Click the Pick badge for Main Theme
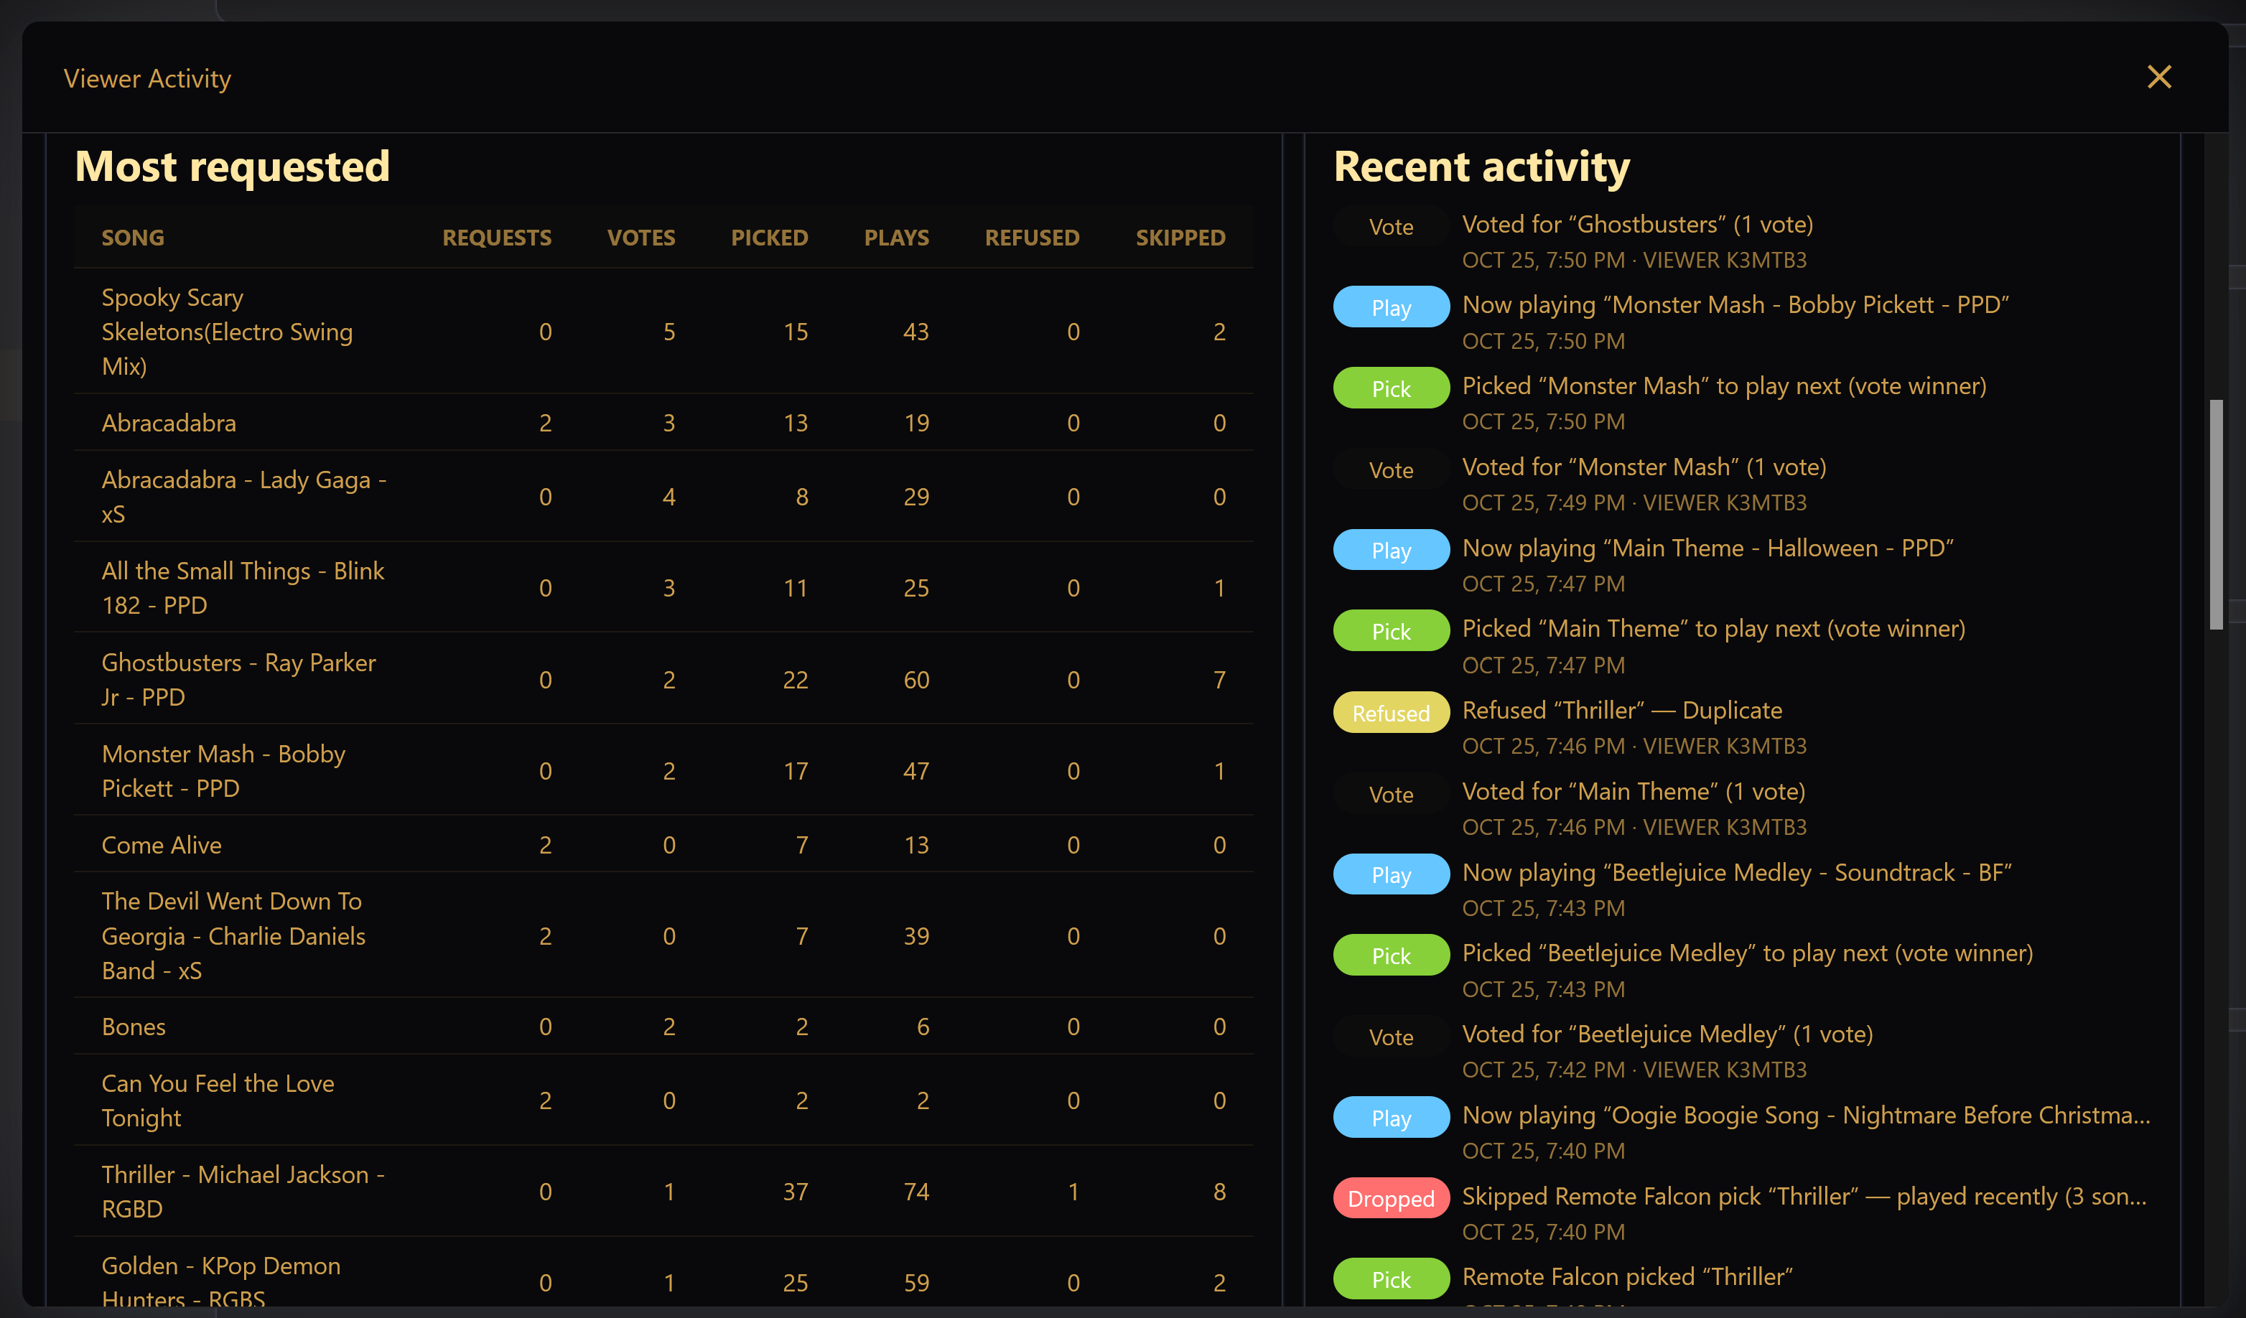 (x=1390, y=631)
